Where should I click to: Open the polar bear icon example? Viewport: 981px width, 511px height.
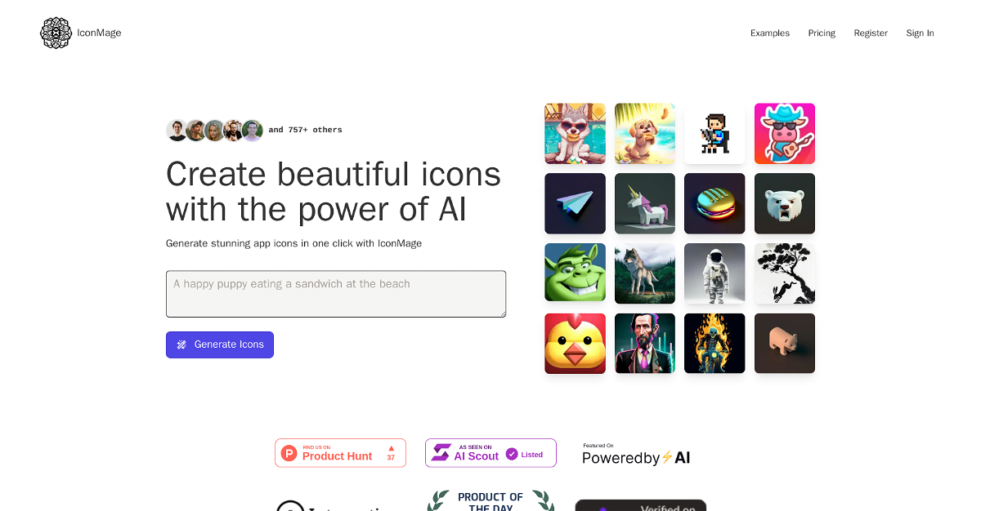(x=785, y=203)
